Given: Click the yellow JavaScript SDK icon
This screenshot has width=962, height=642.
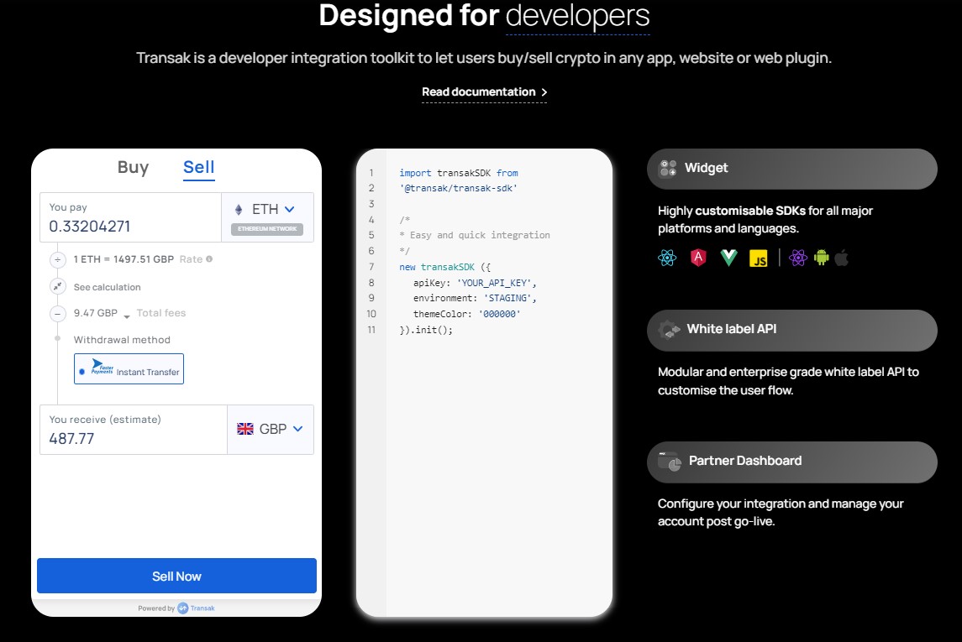Looking at the screenshot, I should pos(759,258).
